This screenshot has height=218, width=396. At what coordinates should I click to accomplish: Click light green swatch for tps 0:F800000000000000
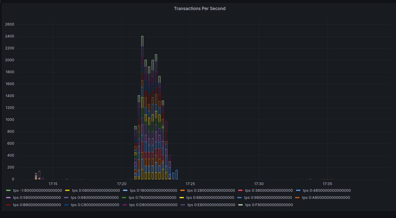240,205
